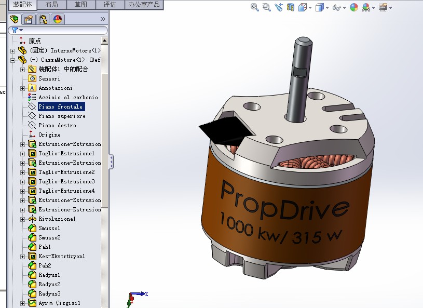Open the Display Style dropdown arrow
The height and width of the screenshot is (308, 423).
327,8
